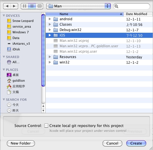Click the sidebar scrollbar thumb
The image size is (153, 150).
point(43,50)
